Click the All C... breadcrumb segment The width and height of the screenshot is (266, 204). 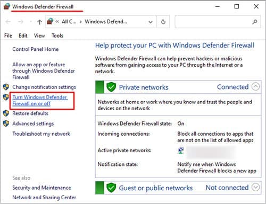pyautogui.click(x=69, y=22)
